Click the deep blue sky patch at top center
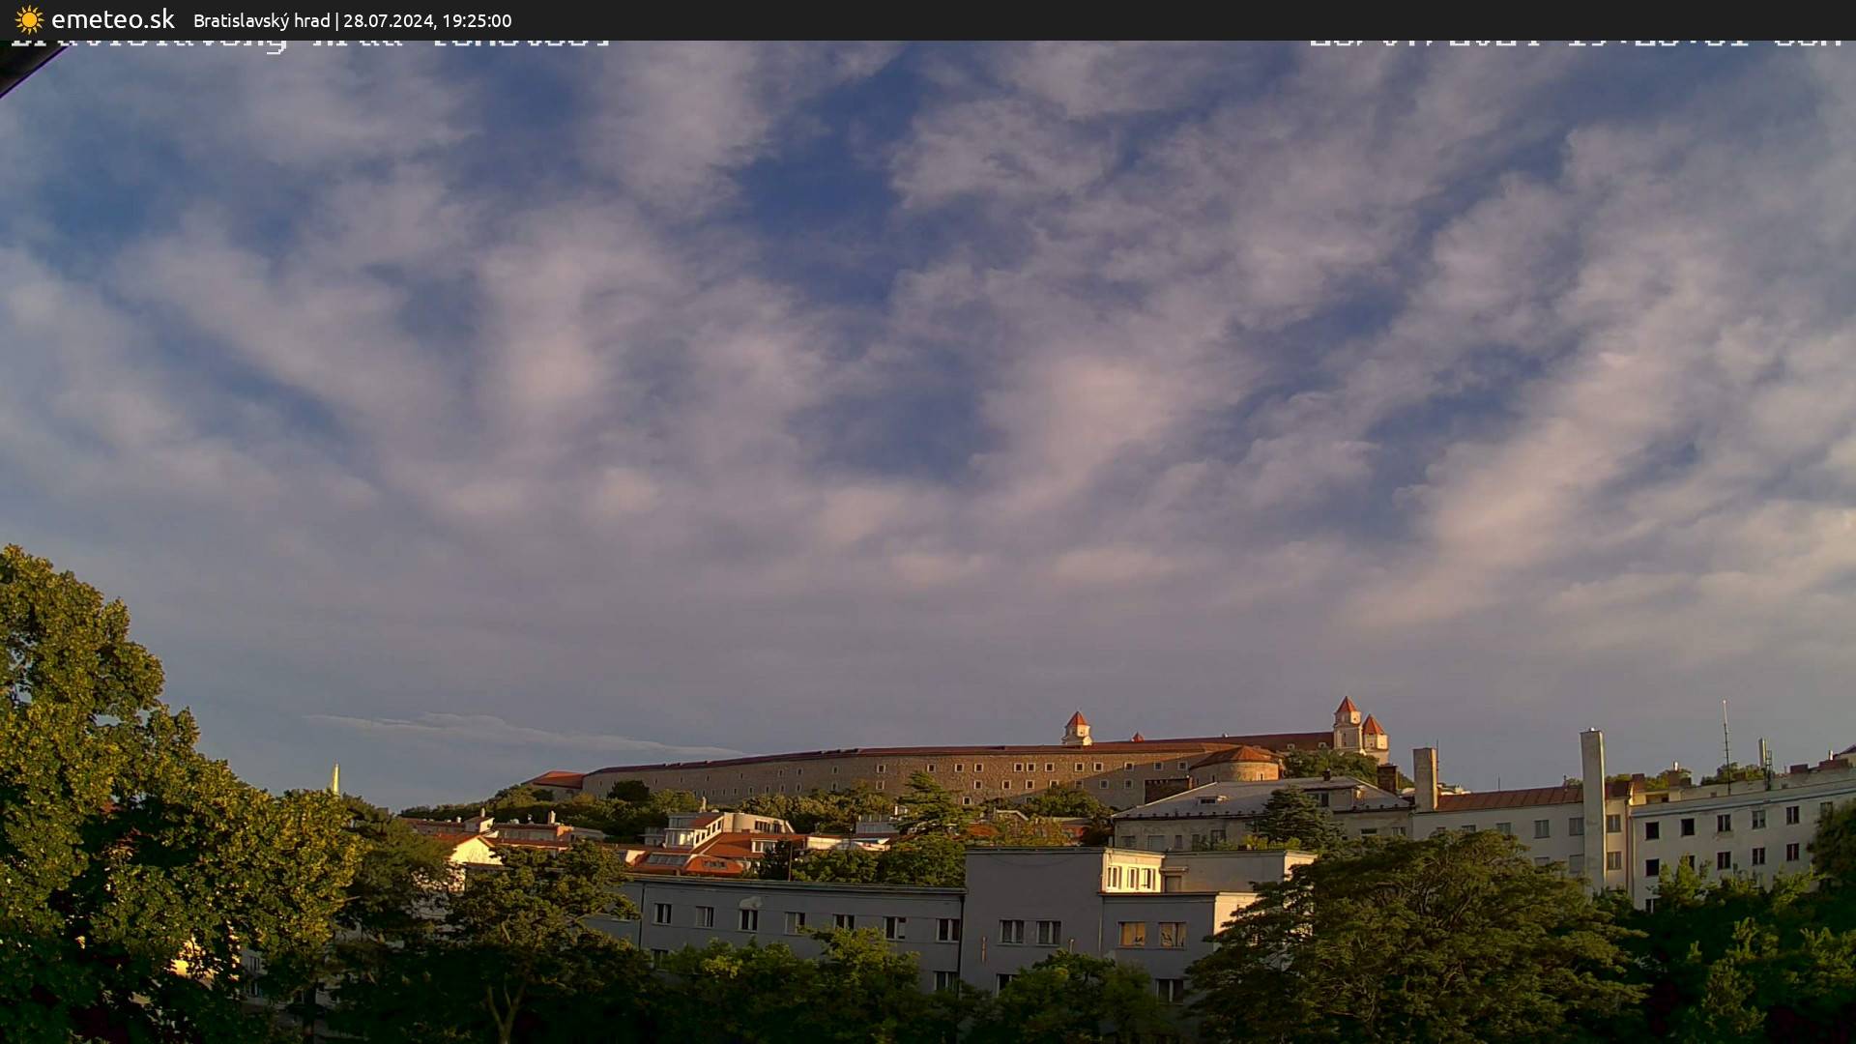 coord(822,193)
